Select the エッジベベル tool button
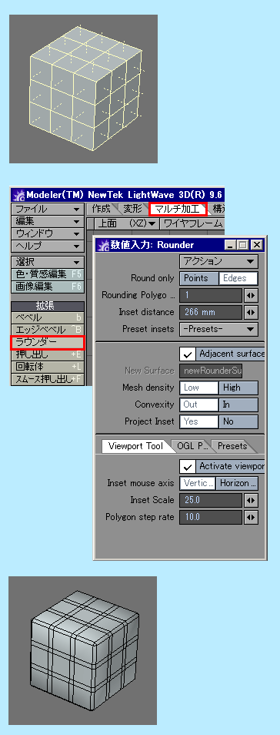This screenshot has height=735, width=280. point(47,330)
